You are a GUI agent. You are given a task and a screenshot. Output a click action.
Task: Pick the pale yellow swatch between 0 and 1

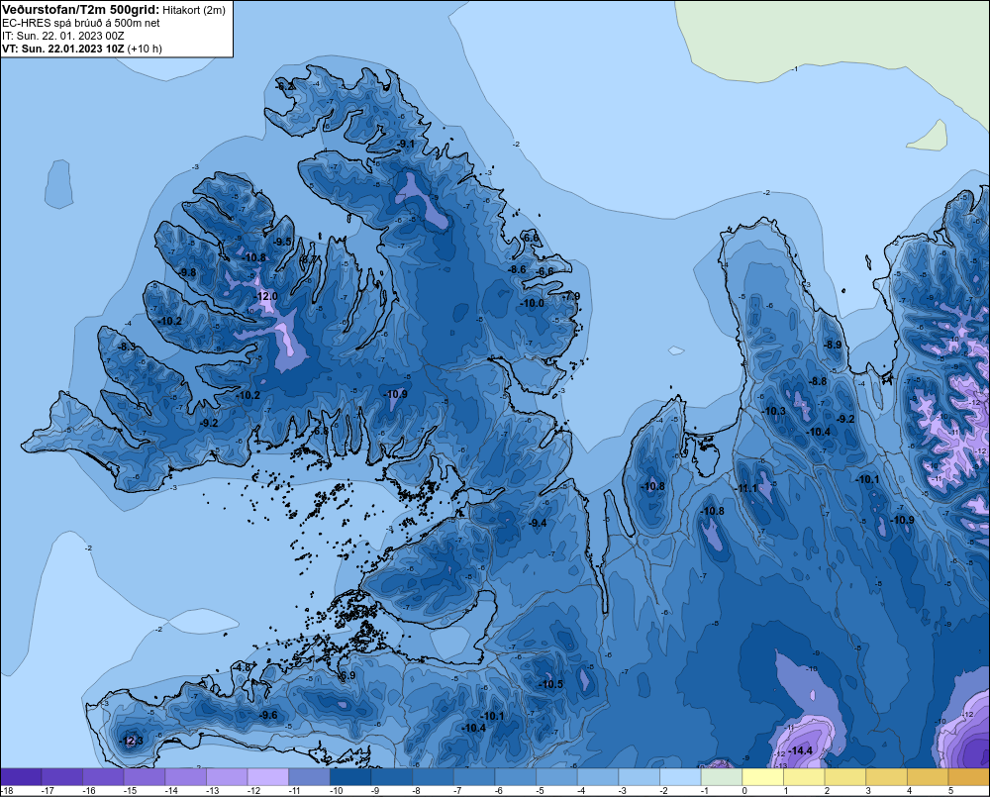click(x=762, y=777)
